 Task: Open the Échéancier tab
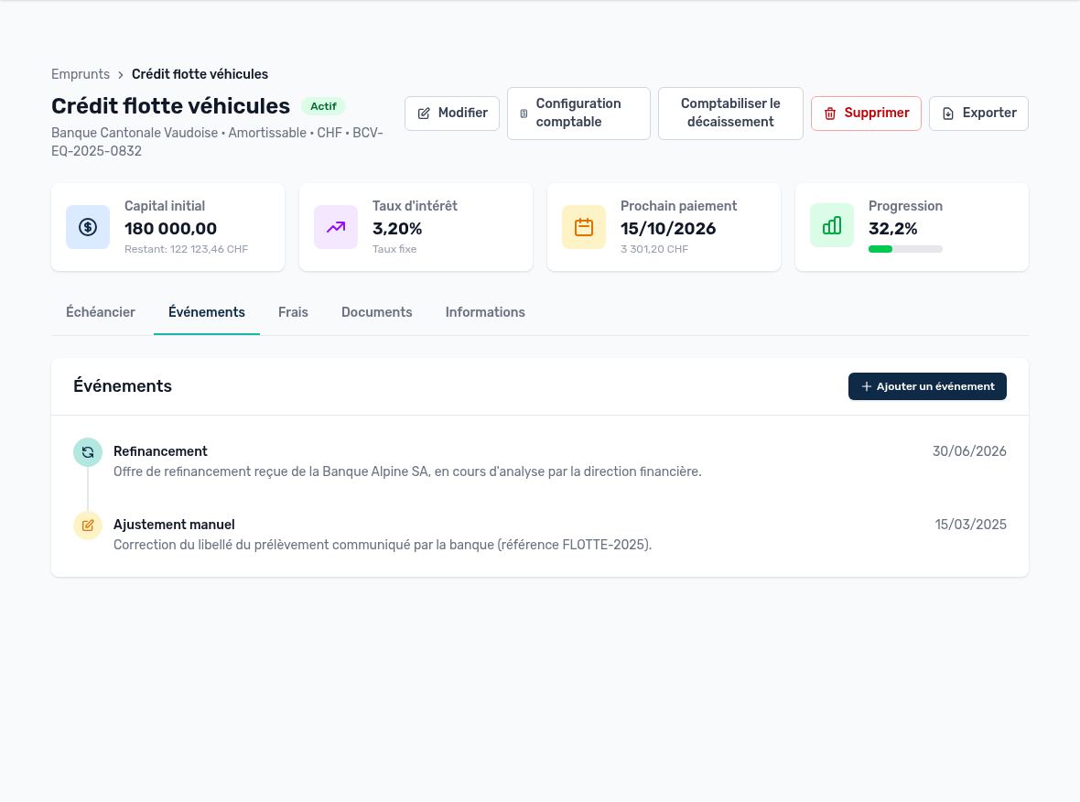point(101,312)
